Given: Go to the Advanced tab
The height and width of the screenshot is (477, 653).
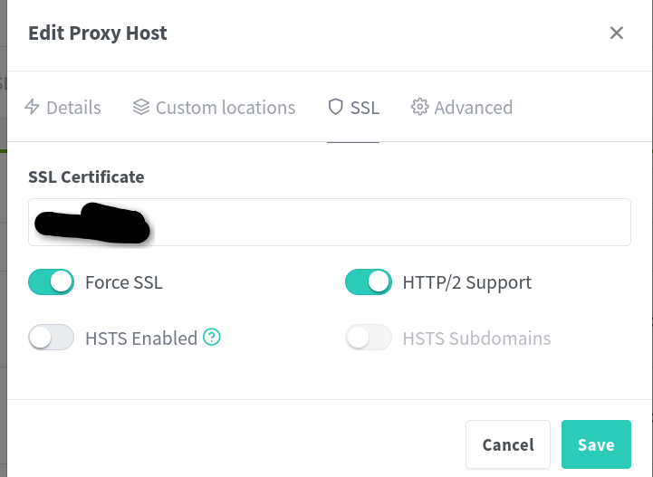Looking at the screenshot, I should 462,108.
